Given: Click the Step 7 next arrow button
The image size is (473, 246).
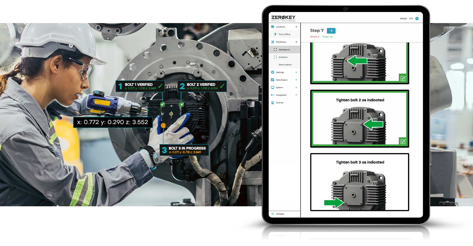Looking at the screenshot, I should [x=331, y=30].
